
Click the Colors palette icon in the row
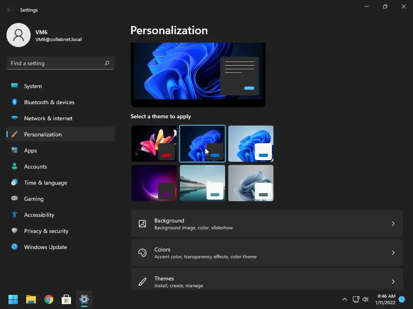pyautogui.click(x=142, y=253)
